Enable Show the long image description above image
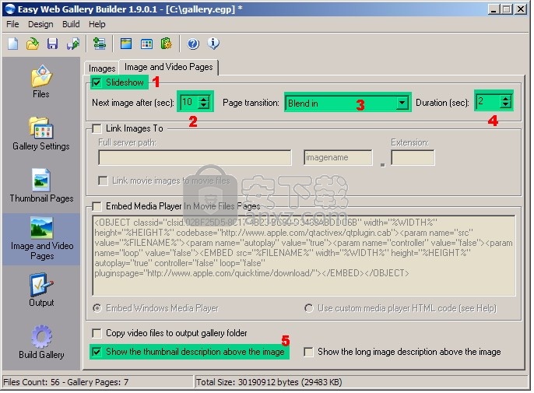534x393 pixels. point(308,352)
